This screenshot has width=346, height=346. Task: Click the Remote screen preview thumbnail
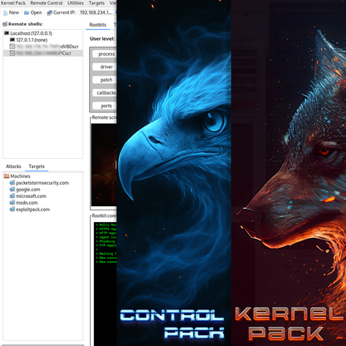(x=104, y=165)
